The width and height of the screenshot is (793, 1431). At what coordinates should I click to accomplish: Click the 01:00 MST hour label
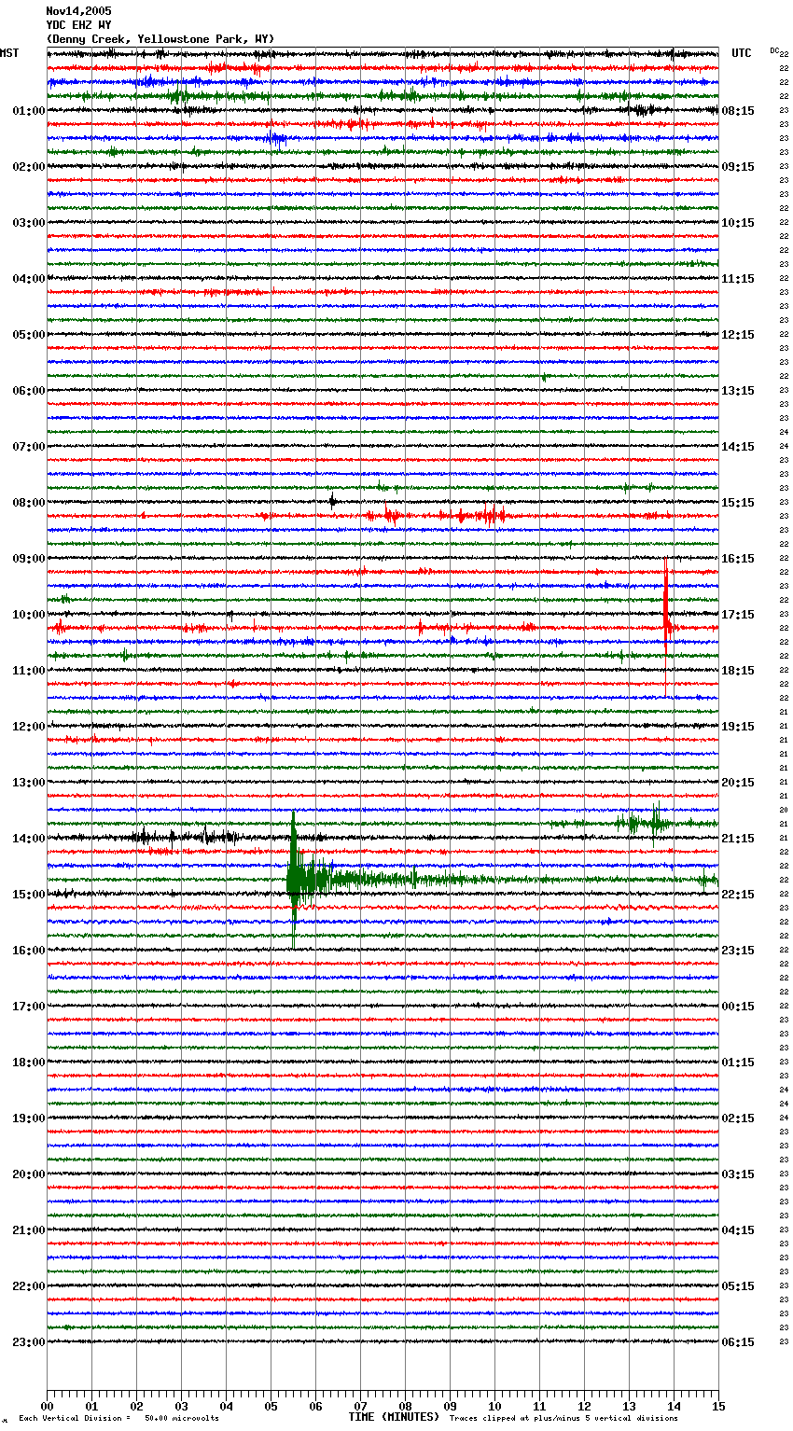pyautogui.click(x=29, y=111)
